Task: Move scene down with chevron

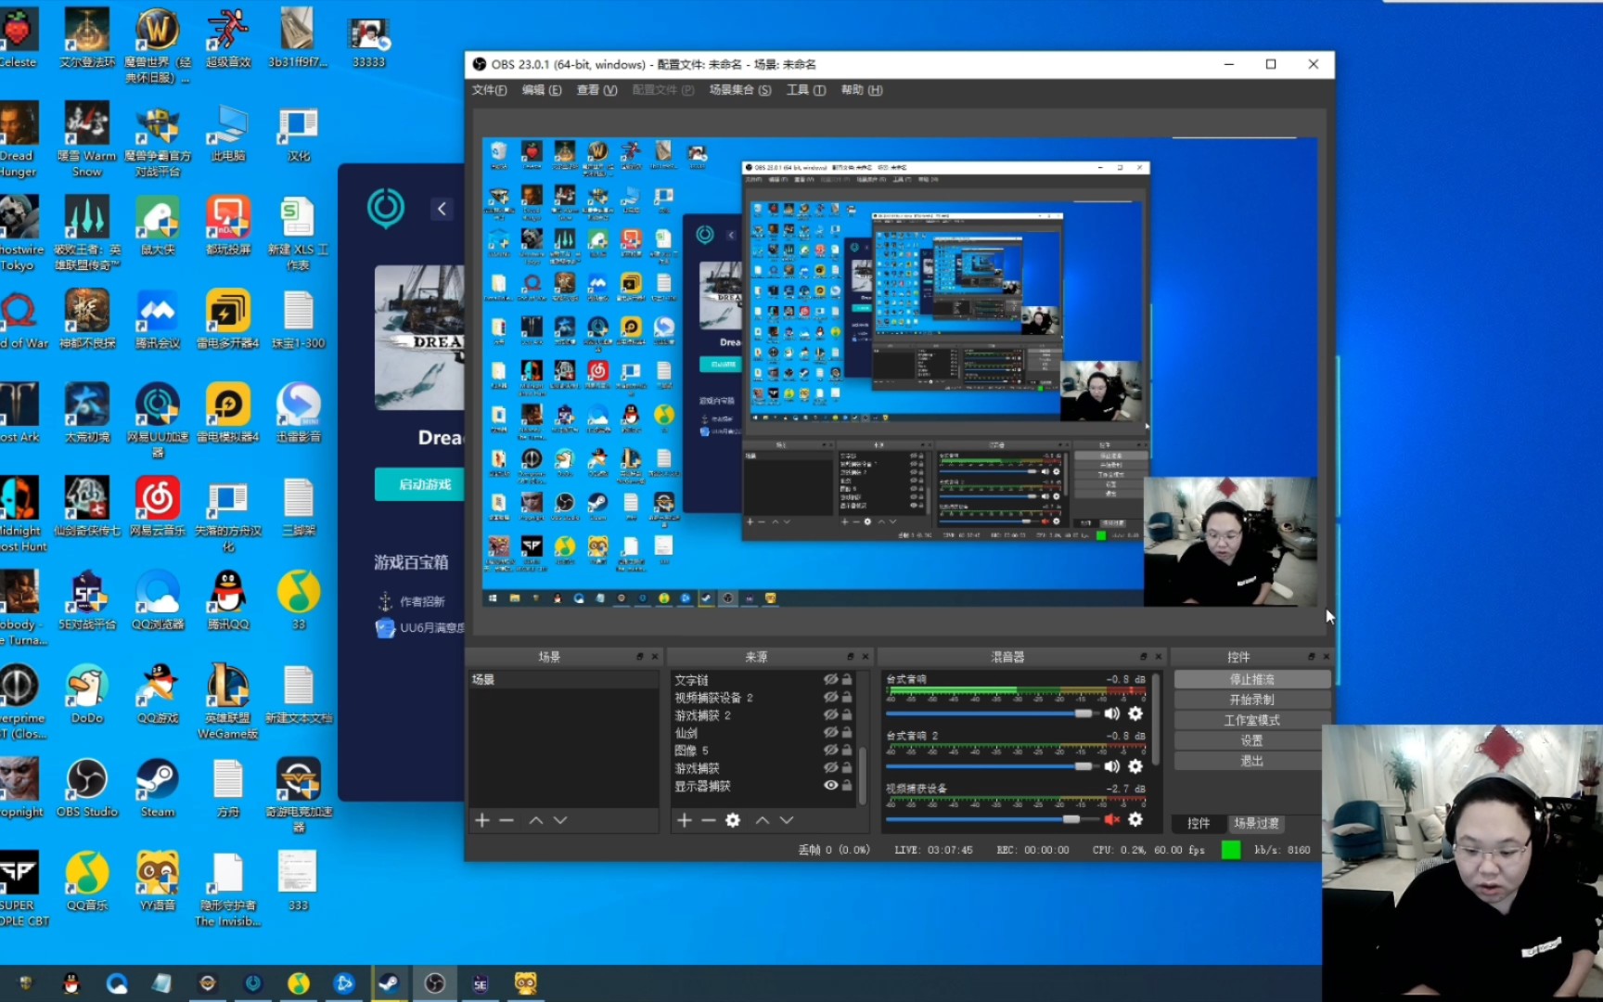Action: pyautogui.click(x=560, y=820)
